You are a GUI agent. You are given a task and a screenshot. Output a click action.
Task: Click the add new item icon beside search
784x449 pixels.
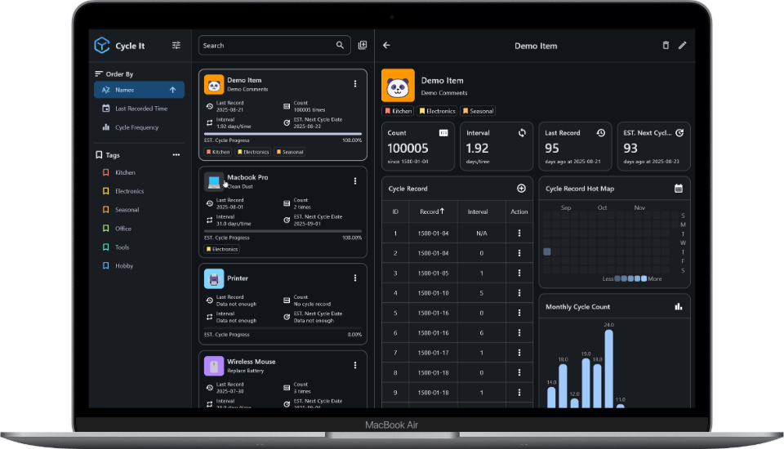pos(363,46)
